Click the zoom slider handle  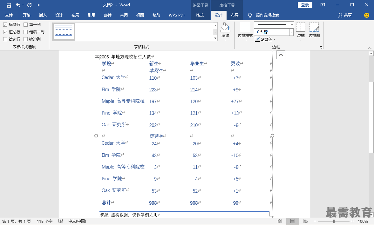click(334, 221)
